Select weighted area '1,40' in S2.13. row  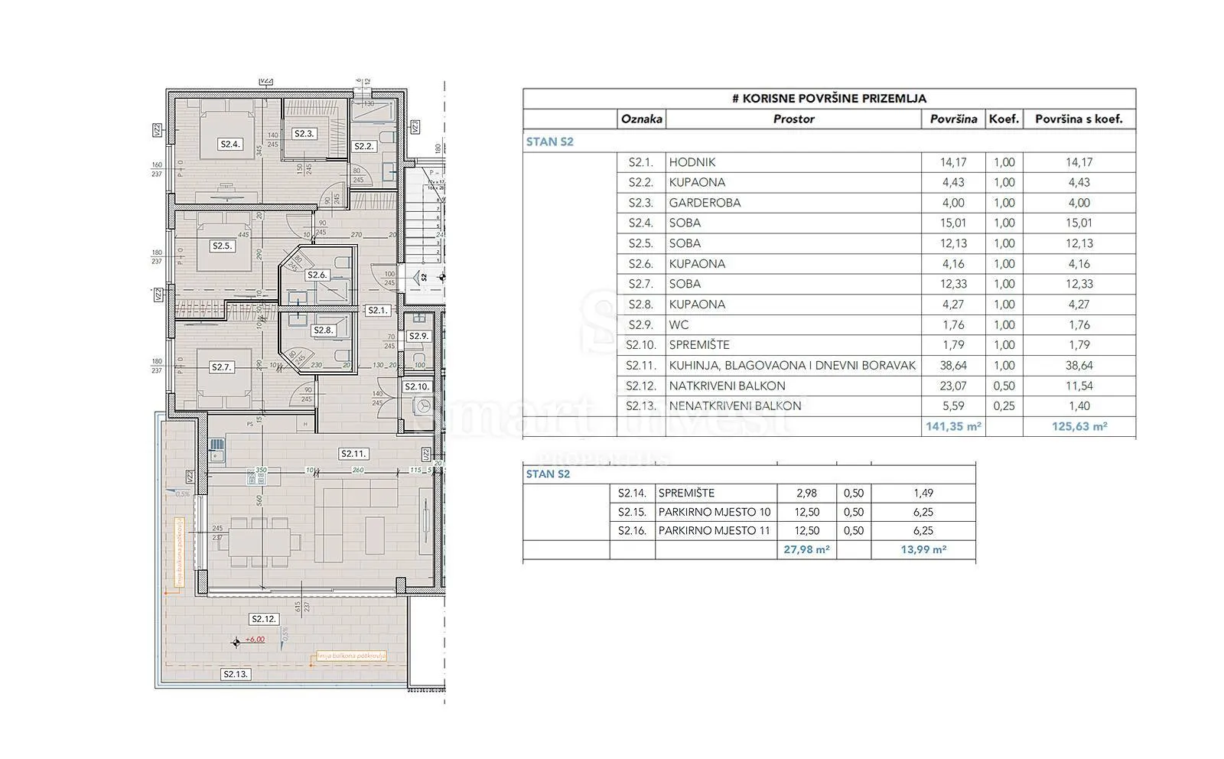1079,406
